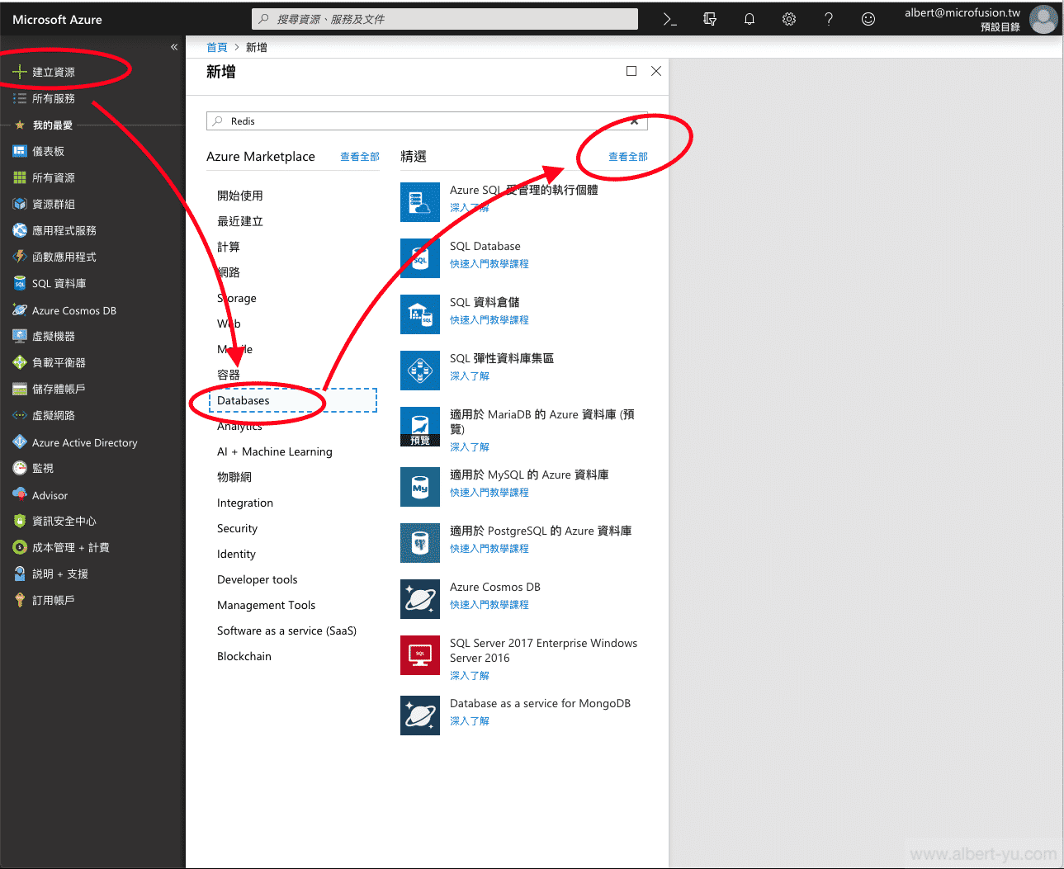Image resolution: width=1064 pixels, height=869 pixels.
Task: Click the top search resources field
Action: click(445, 19)
